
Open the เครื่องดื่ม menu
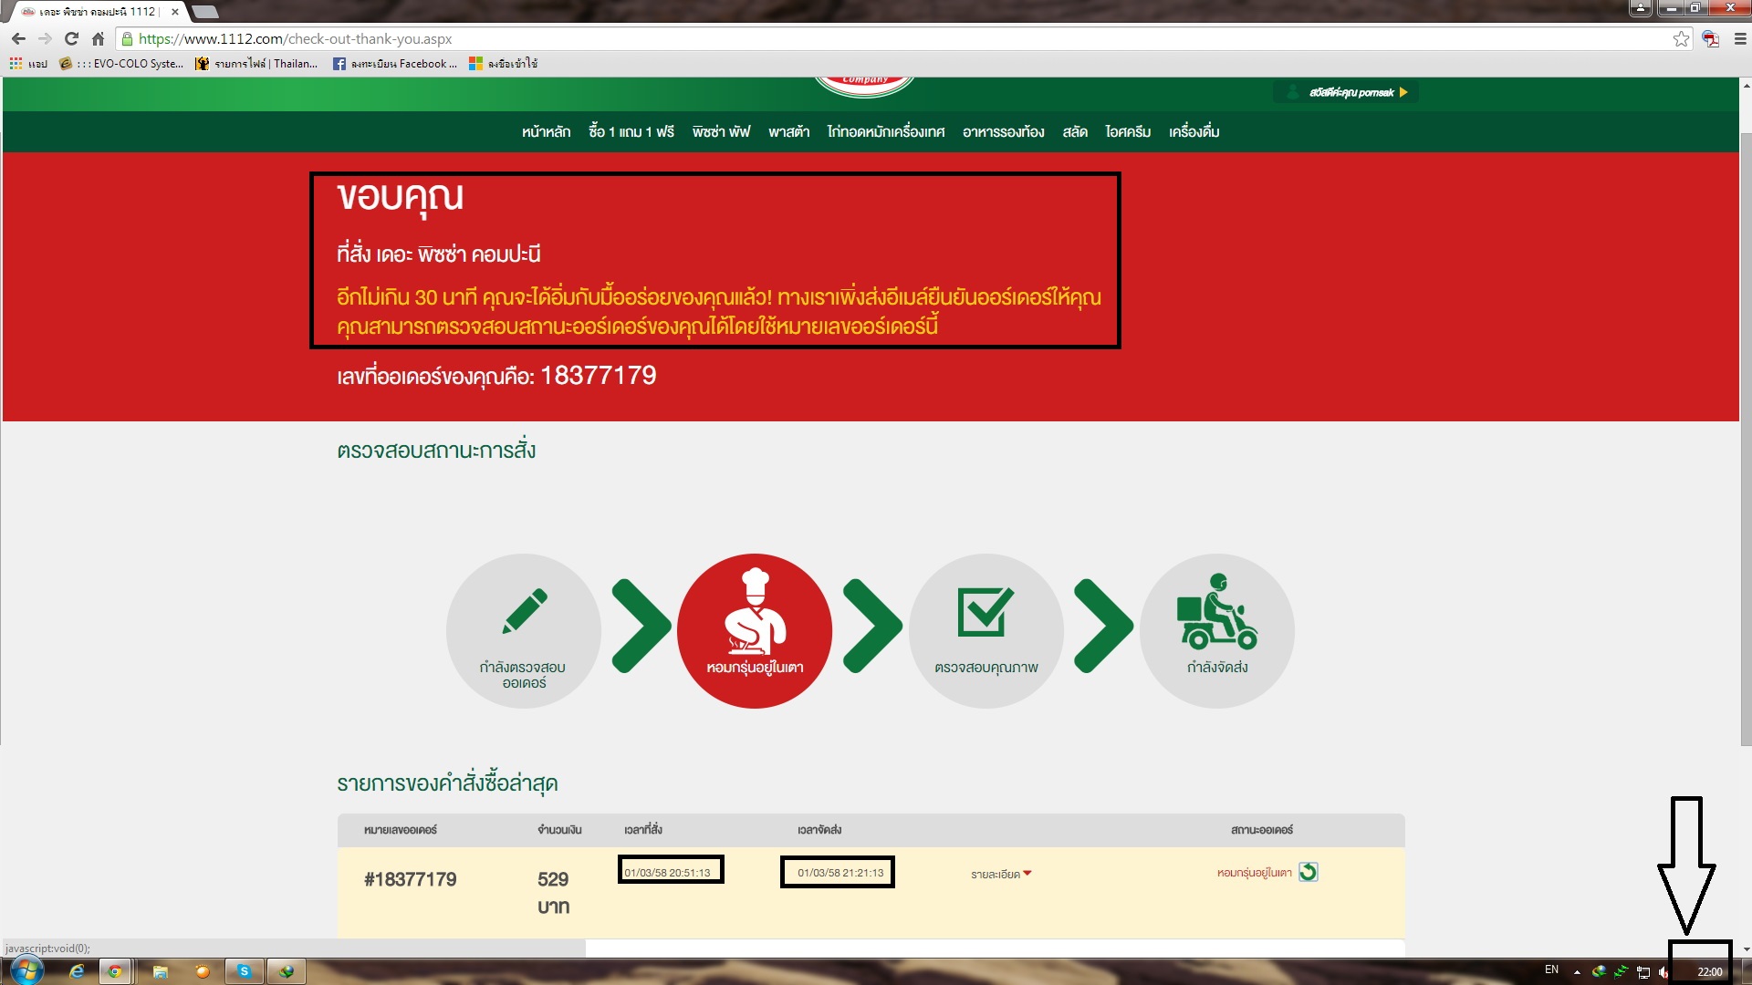[x=1194, y=132]
